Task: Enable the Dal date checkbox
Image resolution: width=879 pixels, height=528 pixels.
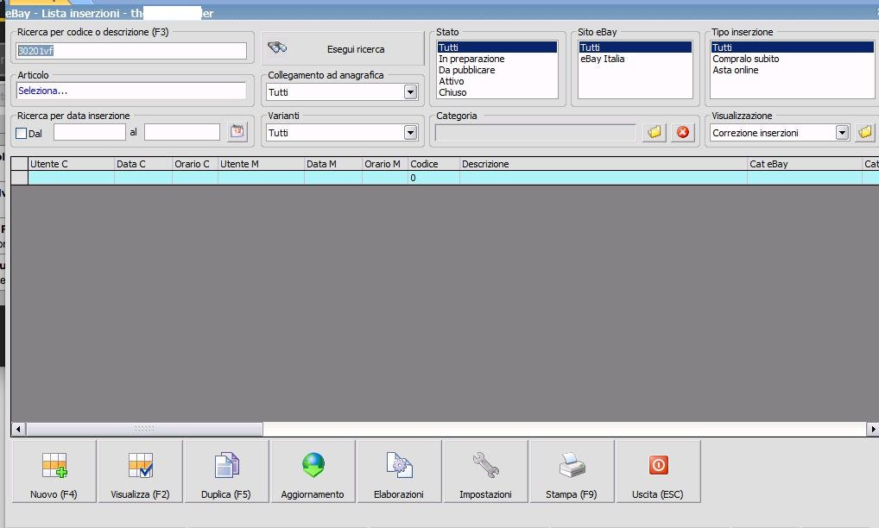Action: click(22, 133)
